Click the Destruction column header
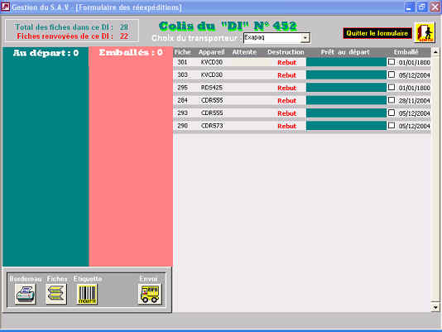 point(286,52)
